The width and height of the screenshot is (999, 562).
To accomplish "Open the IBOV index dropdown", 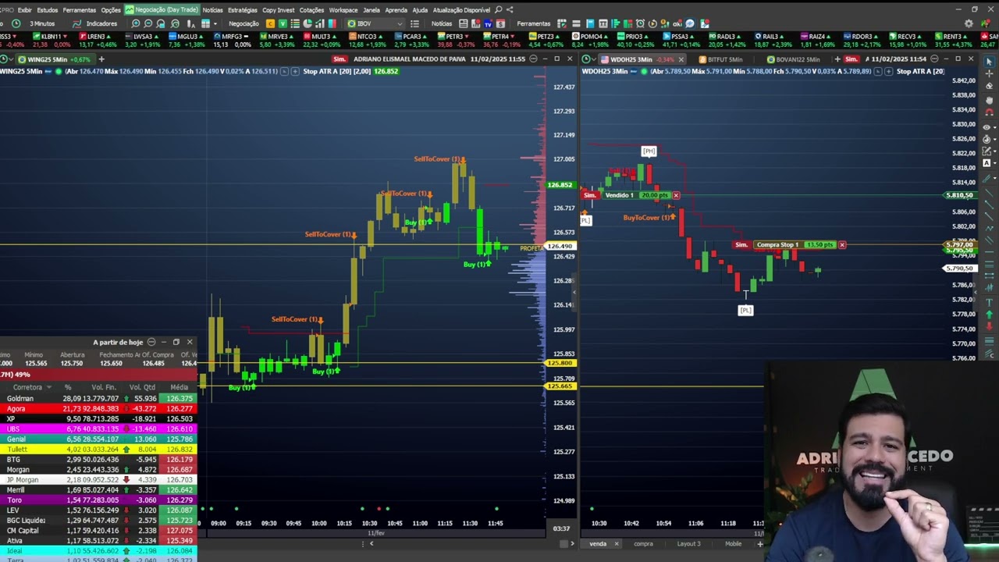I will pos(375,23).
